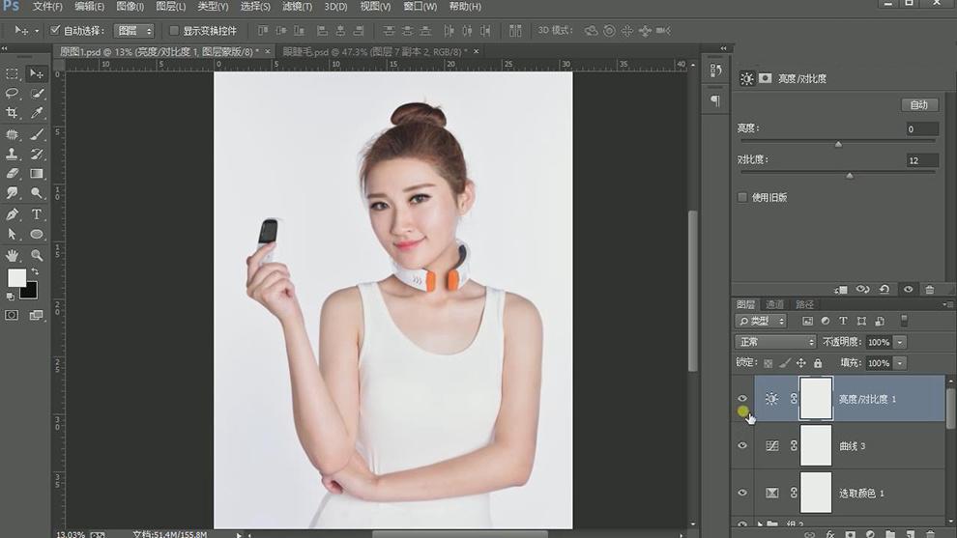The height and width of the screenshot is (538, 957).
Task: Choose the Horizontal Type tool
Action: pyautogui.click(x=37, y=214)
